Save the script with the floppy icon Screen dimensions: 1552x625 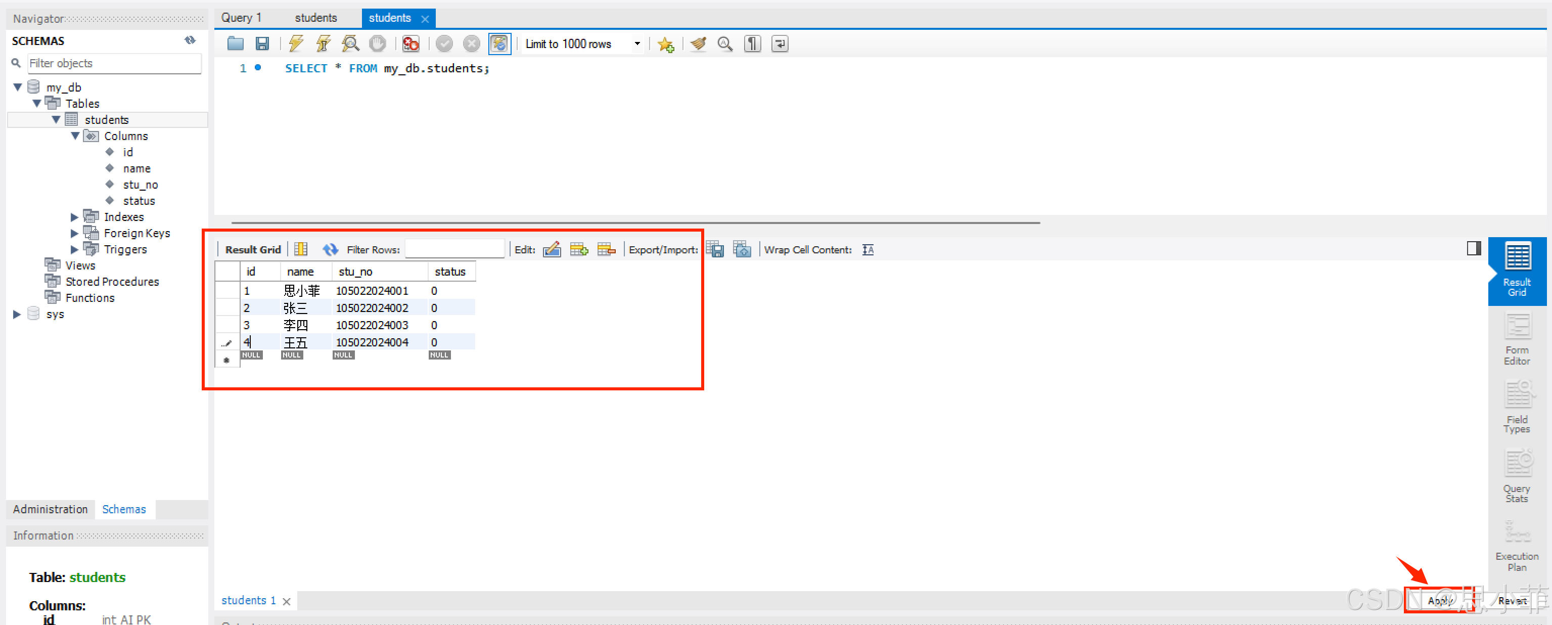pyautogui.click(x=262, y=43)
